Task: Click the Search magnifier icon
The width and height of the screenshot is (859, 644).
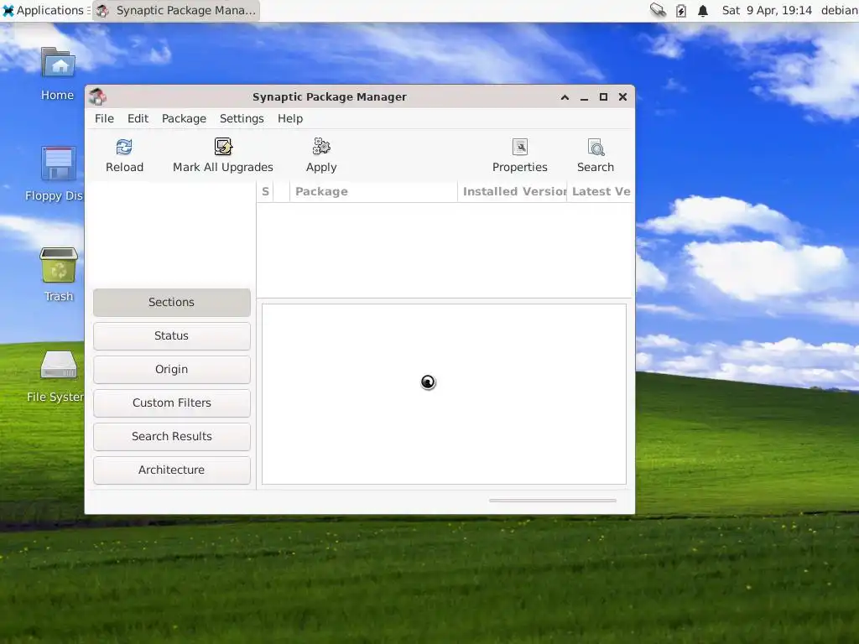Action: point(596,147)
